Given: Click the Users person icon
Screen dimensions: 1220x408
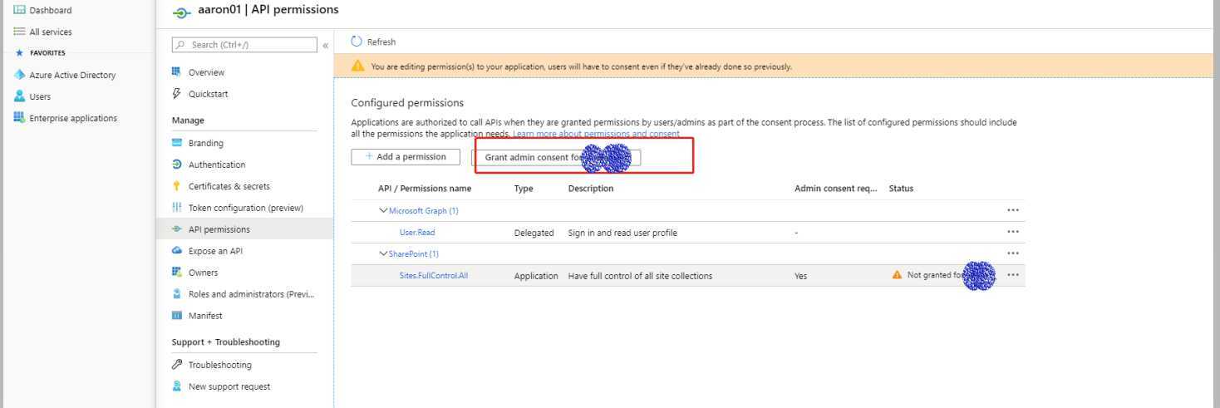Looking at the screenshot, I should click(x=19, y=96).
